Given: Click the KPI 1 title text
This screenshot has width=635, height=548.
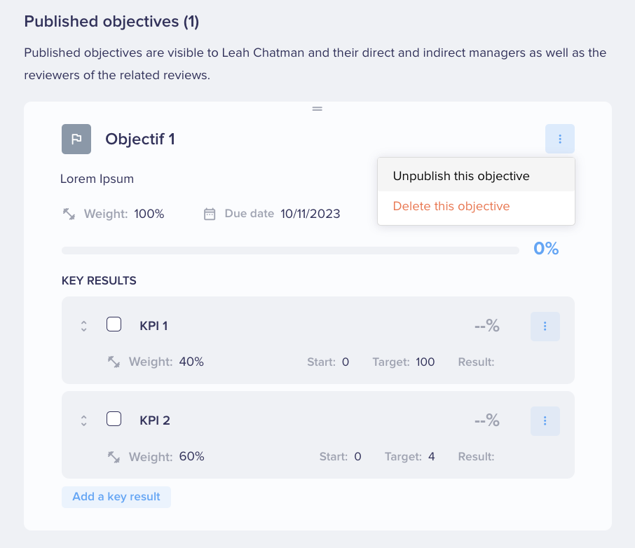Looking at the screenshot, I should pos(153,326).
